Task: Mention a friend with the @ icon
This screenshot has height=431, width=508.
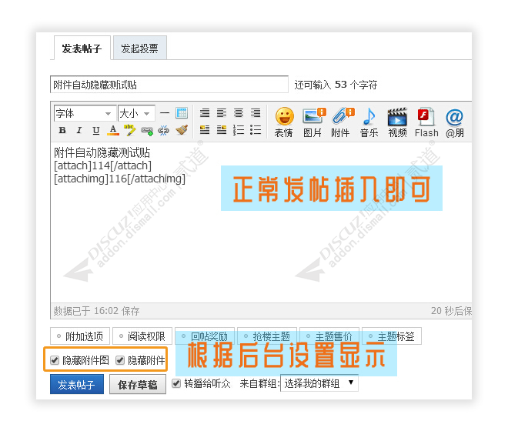Action: pyautogui.click(x=455, y=122)
